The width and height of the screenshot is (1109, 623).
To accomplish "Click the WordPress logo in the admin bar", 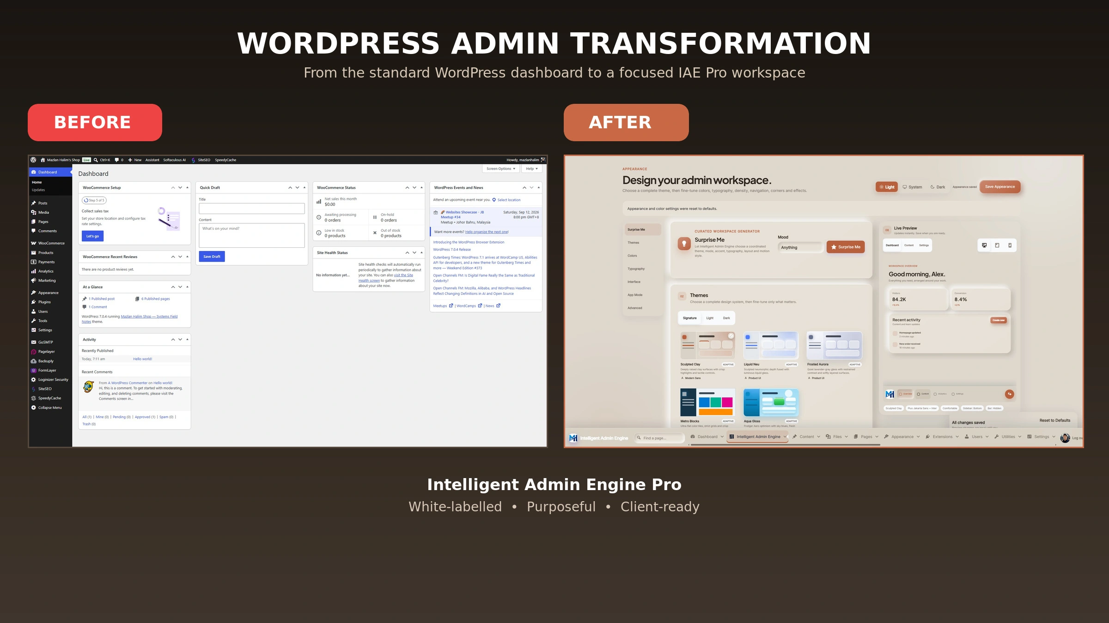I will coord(33,160).
